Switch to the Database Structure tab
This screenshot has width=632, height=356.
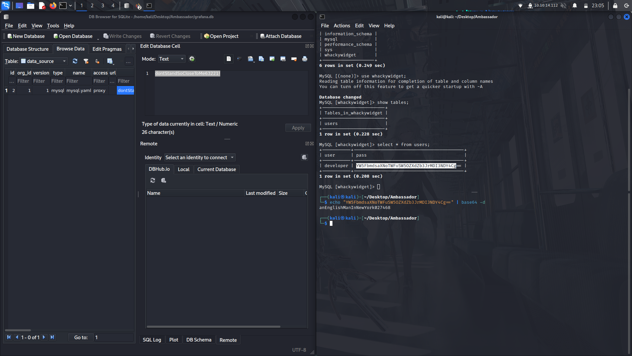[x=28, y=49]
